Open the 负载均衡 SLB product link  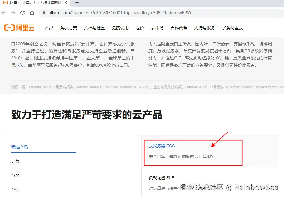pyautogui.click(x=161, y=178)
